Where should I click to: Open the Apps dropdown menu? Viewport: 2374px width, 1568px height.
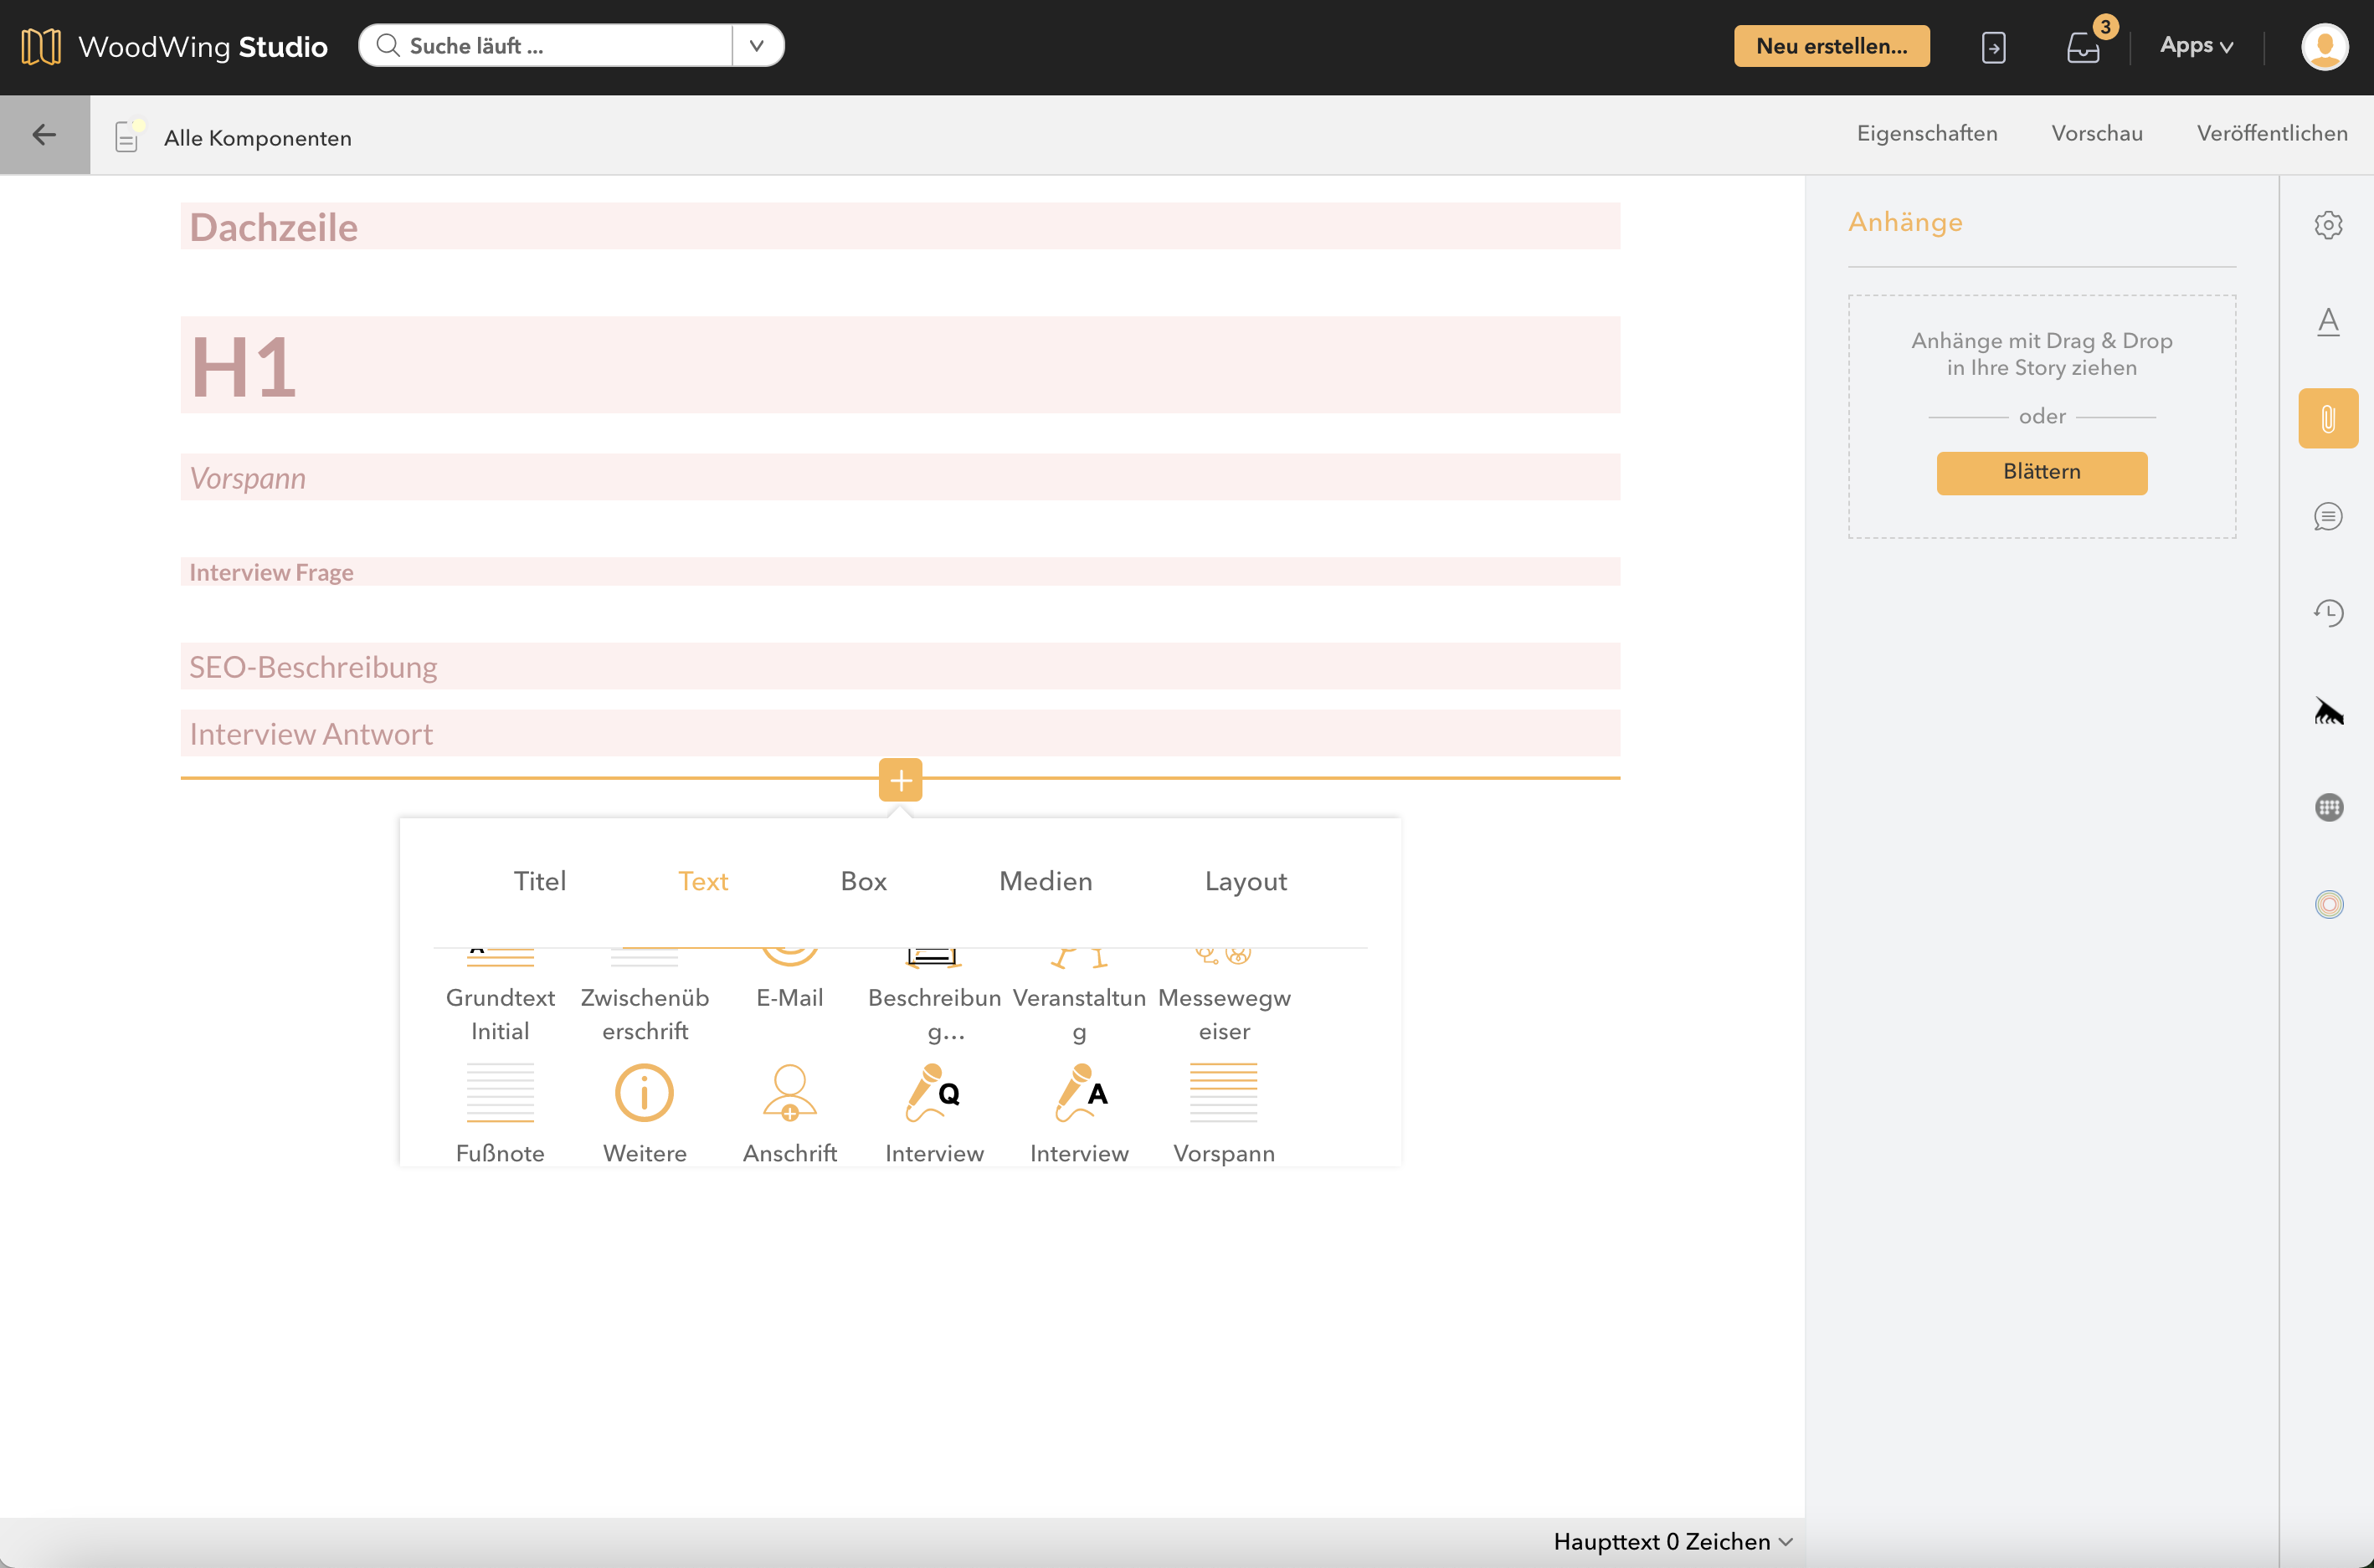2196,46
